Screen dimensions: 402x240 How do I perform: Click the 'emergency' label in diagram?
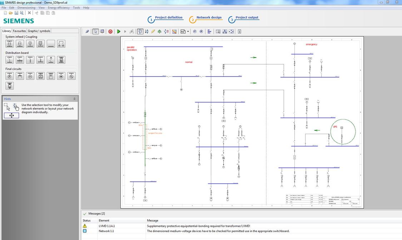coord(312,44)
